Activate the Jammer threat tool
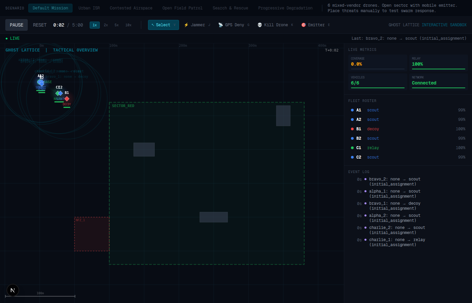472x303 pixels. click(197, 25)
